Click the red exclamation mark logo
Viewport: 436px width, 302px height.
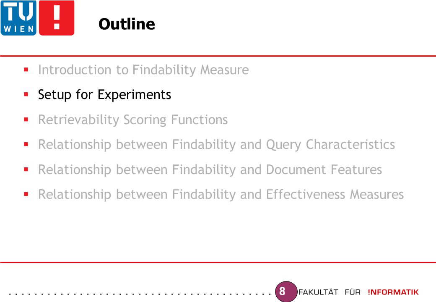(57, 18)
